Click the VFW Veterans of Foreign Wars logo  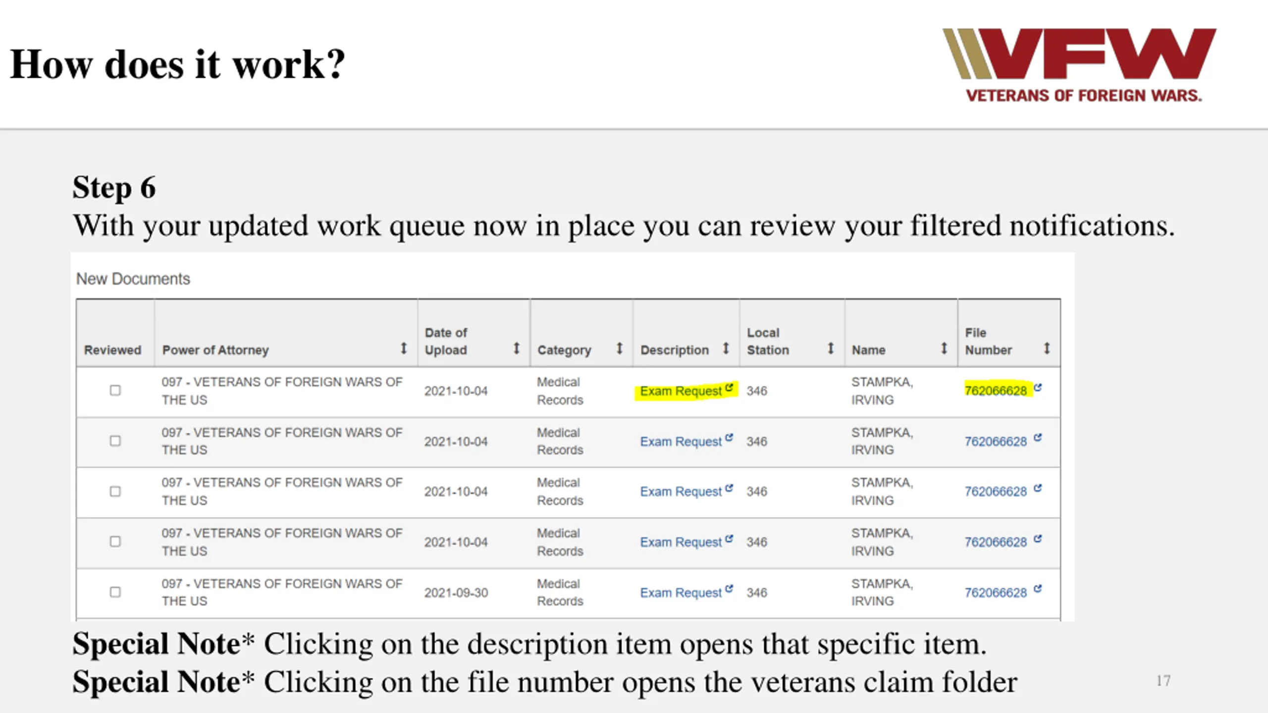click(1079, 65)
